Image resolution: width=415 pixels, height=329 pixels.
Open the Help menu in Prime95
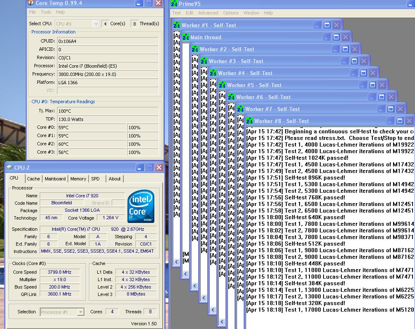(269, 13)
